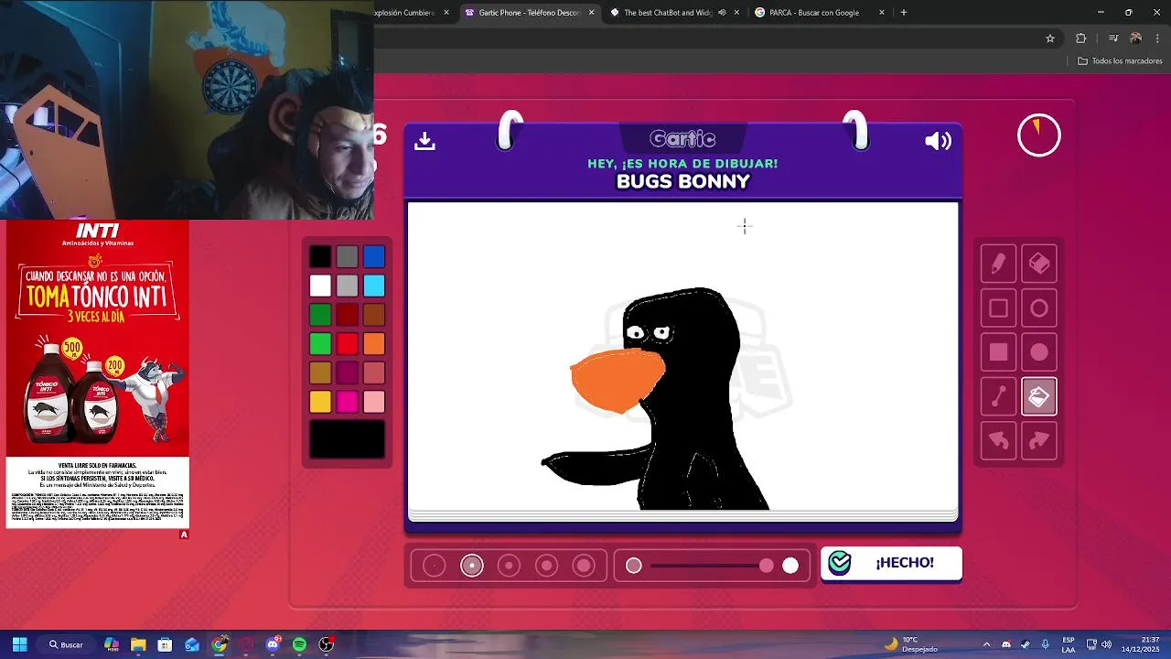
Task: Mute the ChatBot tab audio icon
Action: (x=722, y=13)
